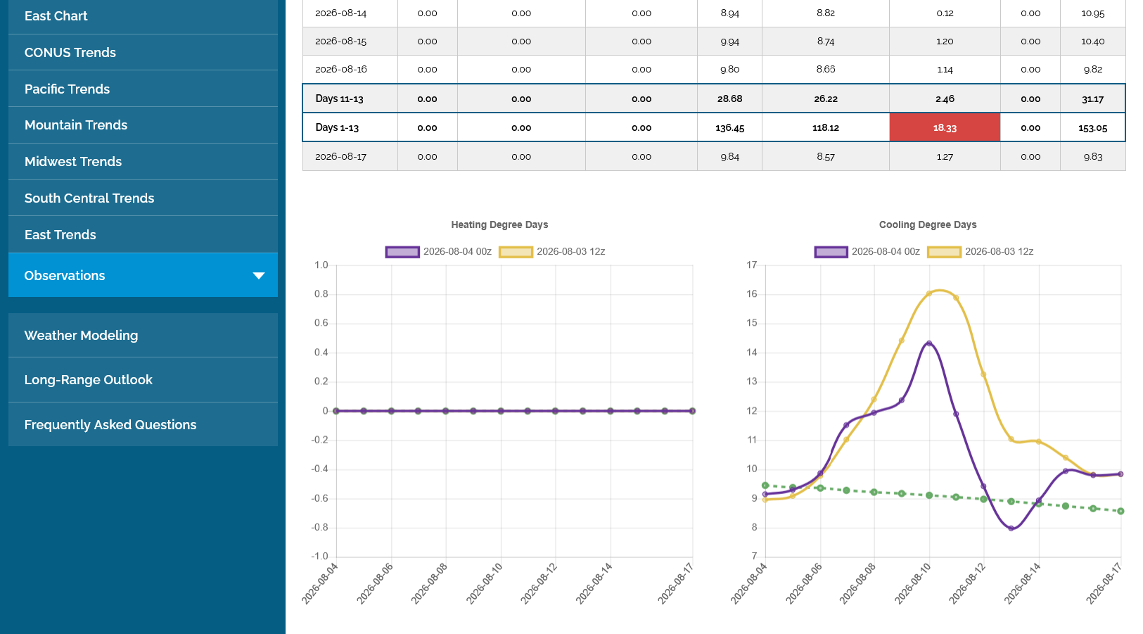
Task: Open the East Chart page
Action: 143,16
